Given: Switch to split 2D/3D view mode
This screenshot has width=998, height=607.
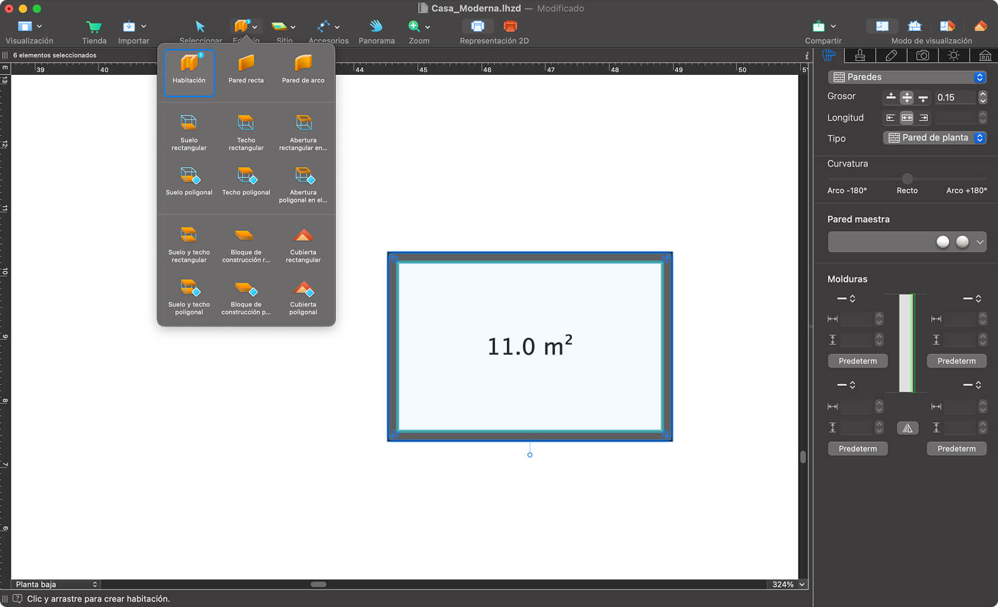Looking at the screenshot, I should point(947,26).
